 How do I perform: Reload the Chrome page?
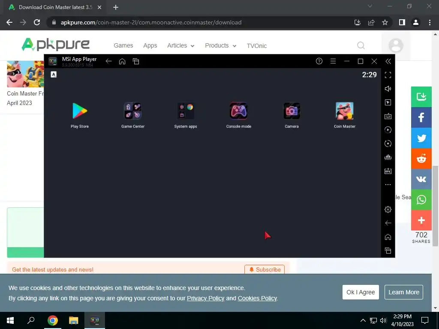pos(37,22)
